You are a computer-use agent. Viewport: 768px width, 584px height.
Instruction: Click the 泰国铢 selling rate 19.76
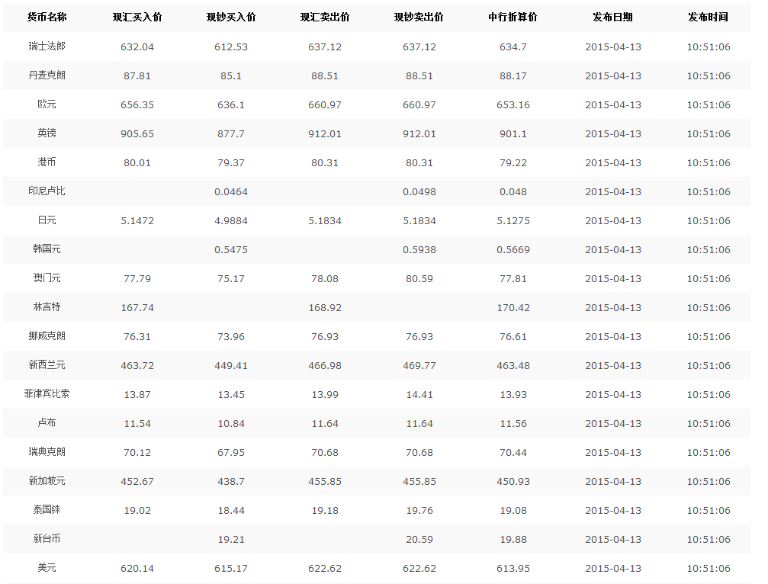pos(419,510)
